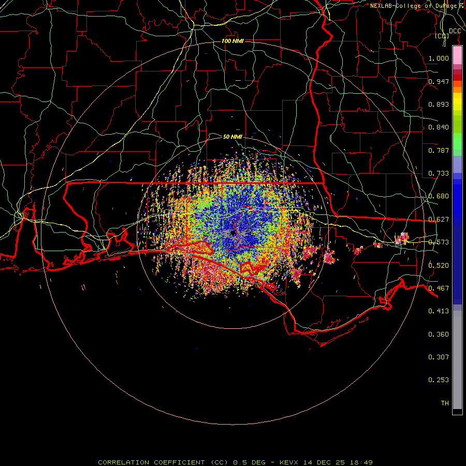
Task: Select the 0.787 scale value
Action: click(439, 150)
